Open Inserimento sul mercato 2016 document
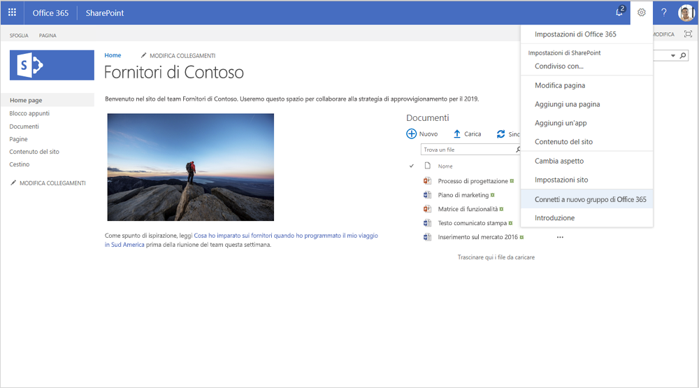This screenshot has width=699, height=388. point(478,237)
